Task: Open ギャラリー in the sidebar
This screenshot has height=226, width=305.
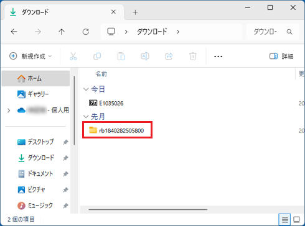Action: pos(35,94)
